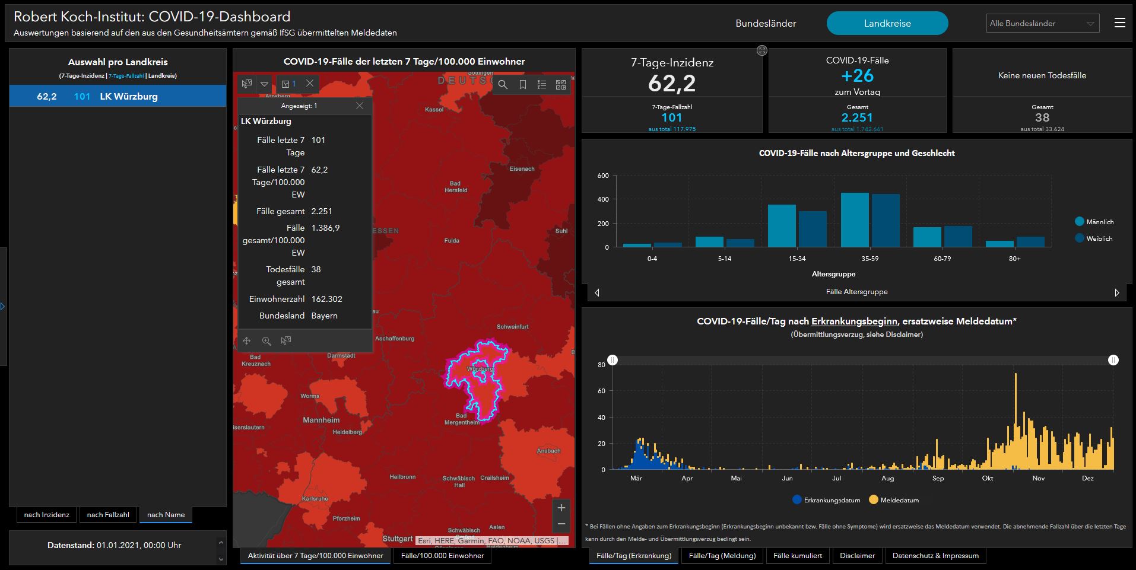Show the map legend list icon

click(541, 85)
